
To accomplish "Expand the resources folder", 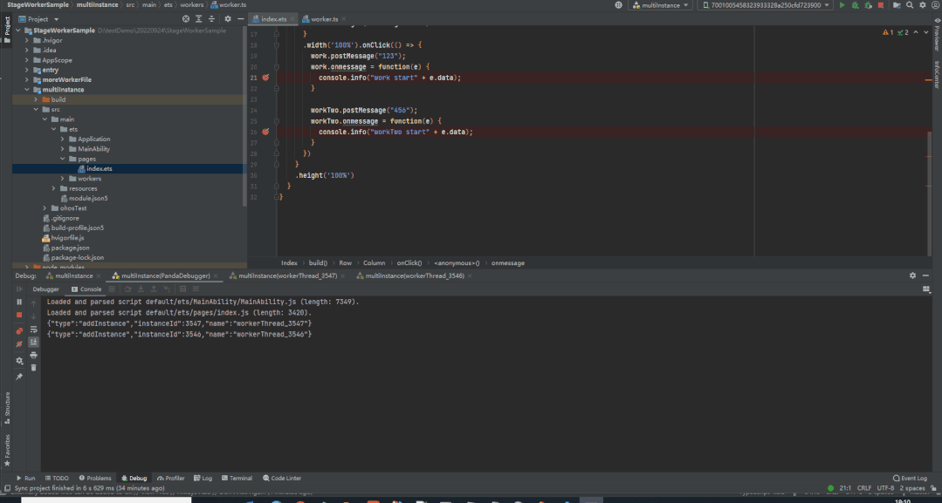I will (x=53, y=188).
